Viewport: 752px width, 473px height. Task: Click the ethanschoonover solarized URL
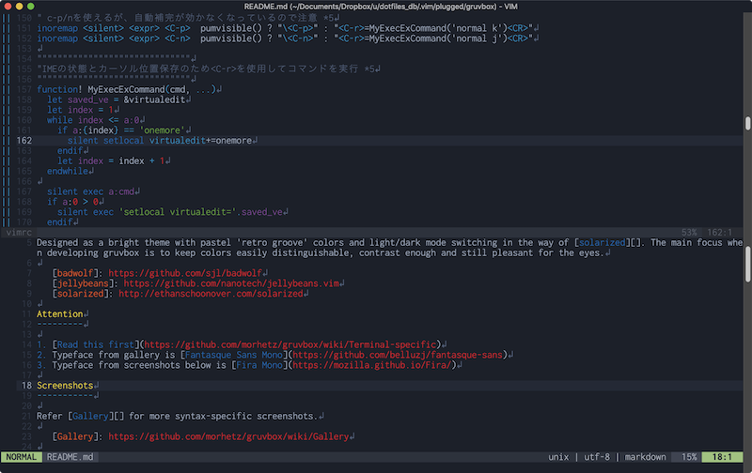pyautogui.click(x=211, y=294)
